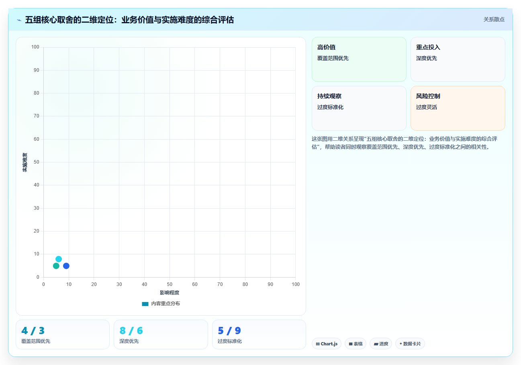Select the cyan scatter data point
Screen dimensions: 521x365
[59, 259]
